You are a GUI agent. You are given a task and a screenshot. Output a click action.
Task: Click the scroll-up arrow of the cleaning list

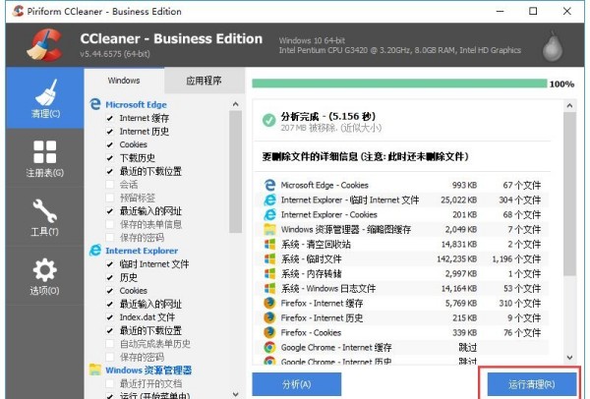pos(236,103)
